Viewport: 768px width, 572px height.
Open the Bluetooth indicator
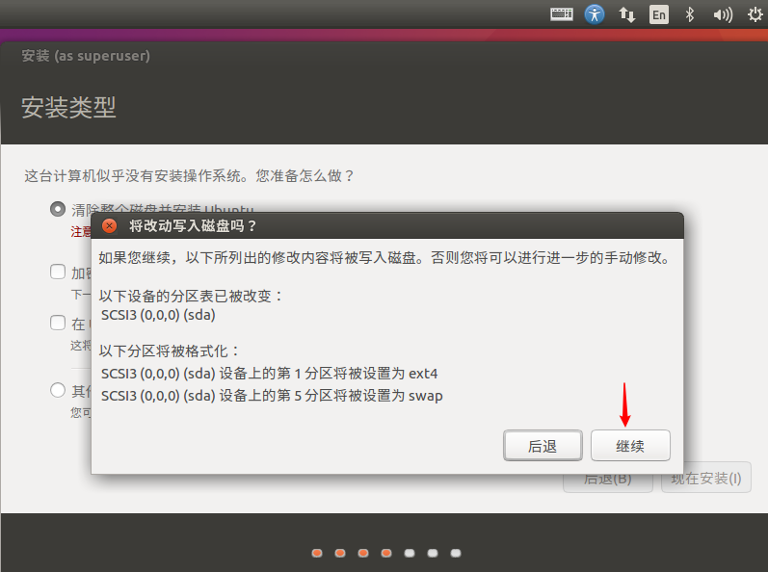click(x=690, y=14)
